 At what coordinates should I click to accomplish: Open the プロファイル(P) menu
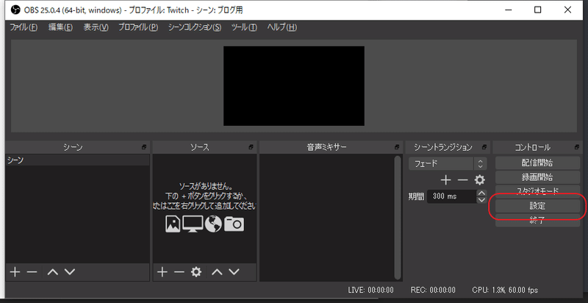138,27
